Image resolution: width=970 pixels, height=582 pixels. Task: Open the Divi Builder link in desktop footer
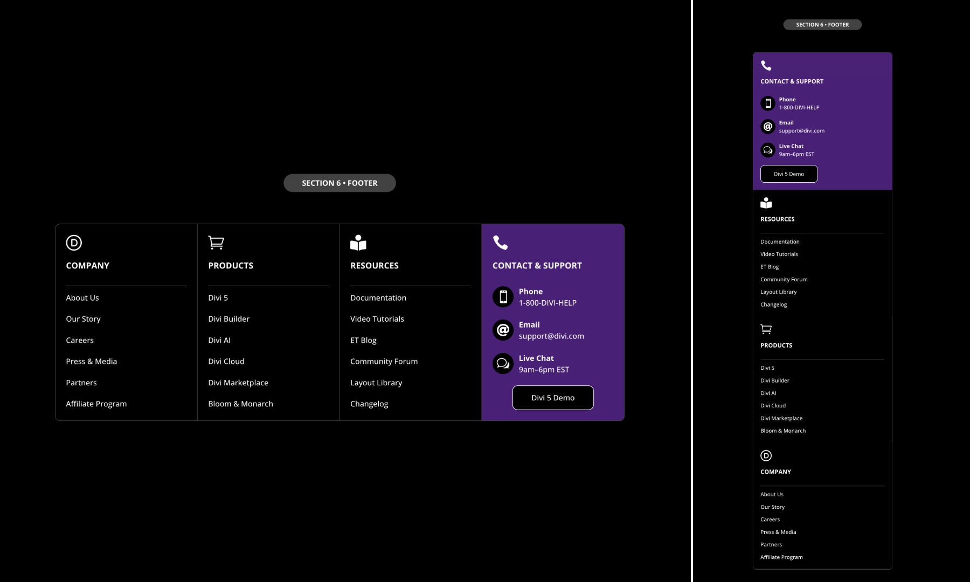coord(229,319)
